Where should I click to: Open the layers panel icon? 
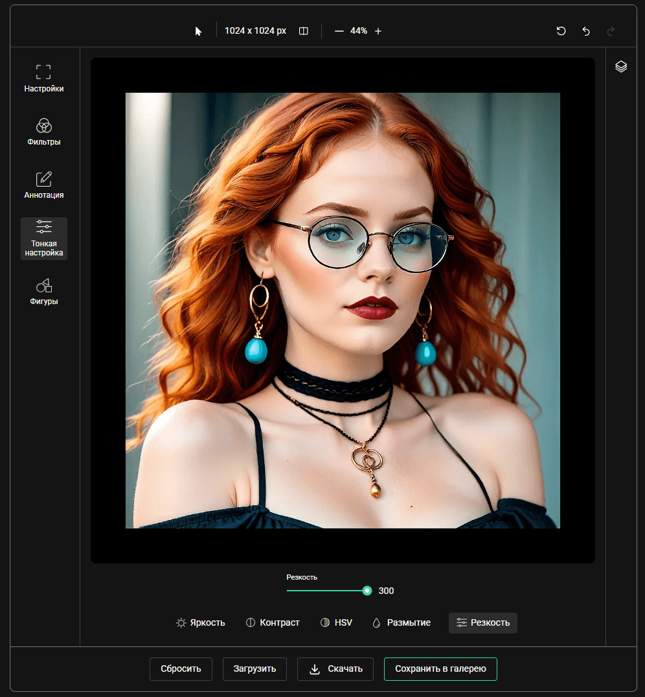tap(621, 67)
